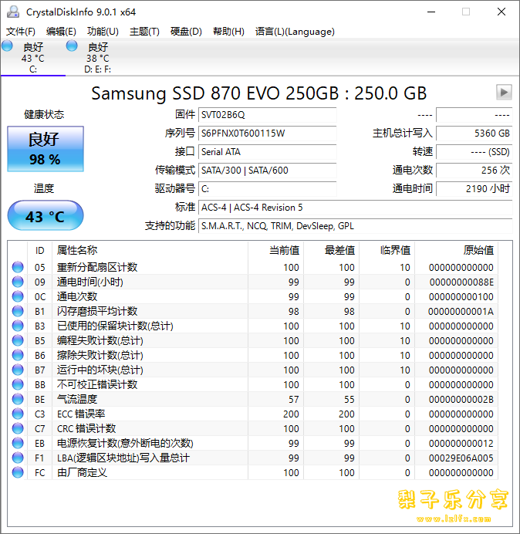The height and width of the screenshot is (534, 520).
Task: Click status orb for attribute 0C 通电次数
Action: coord(18,296)
